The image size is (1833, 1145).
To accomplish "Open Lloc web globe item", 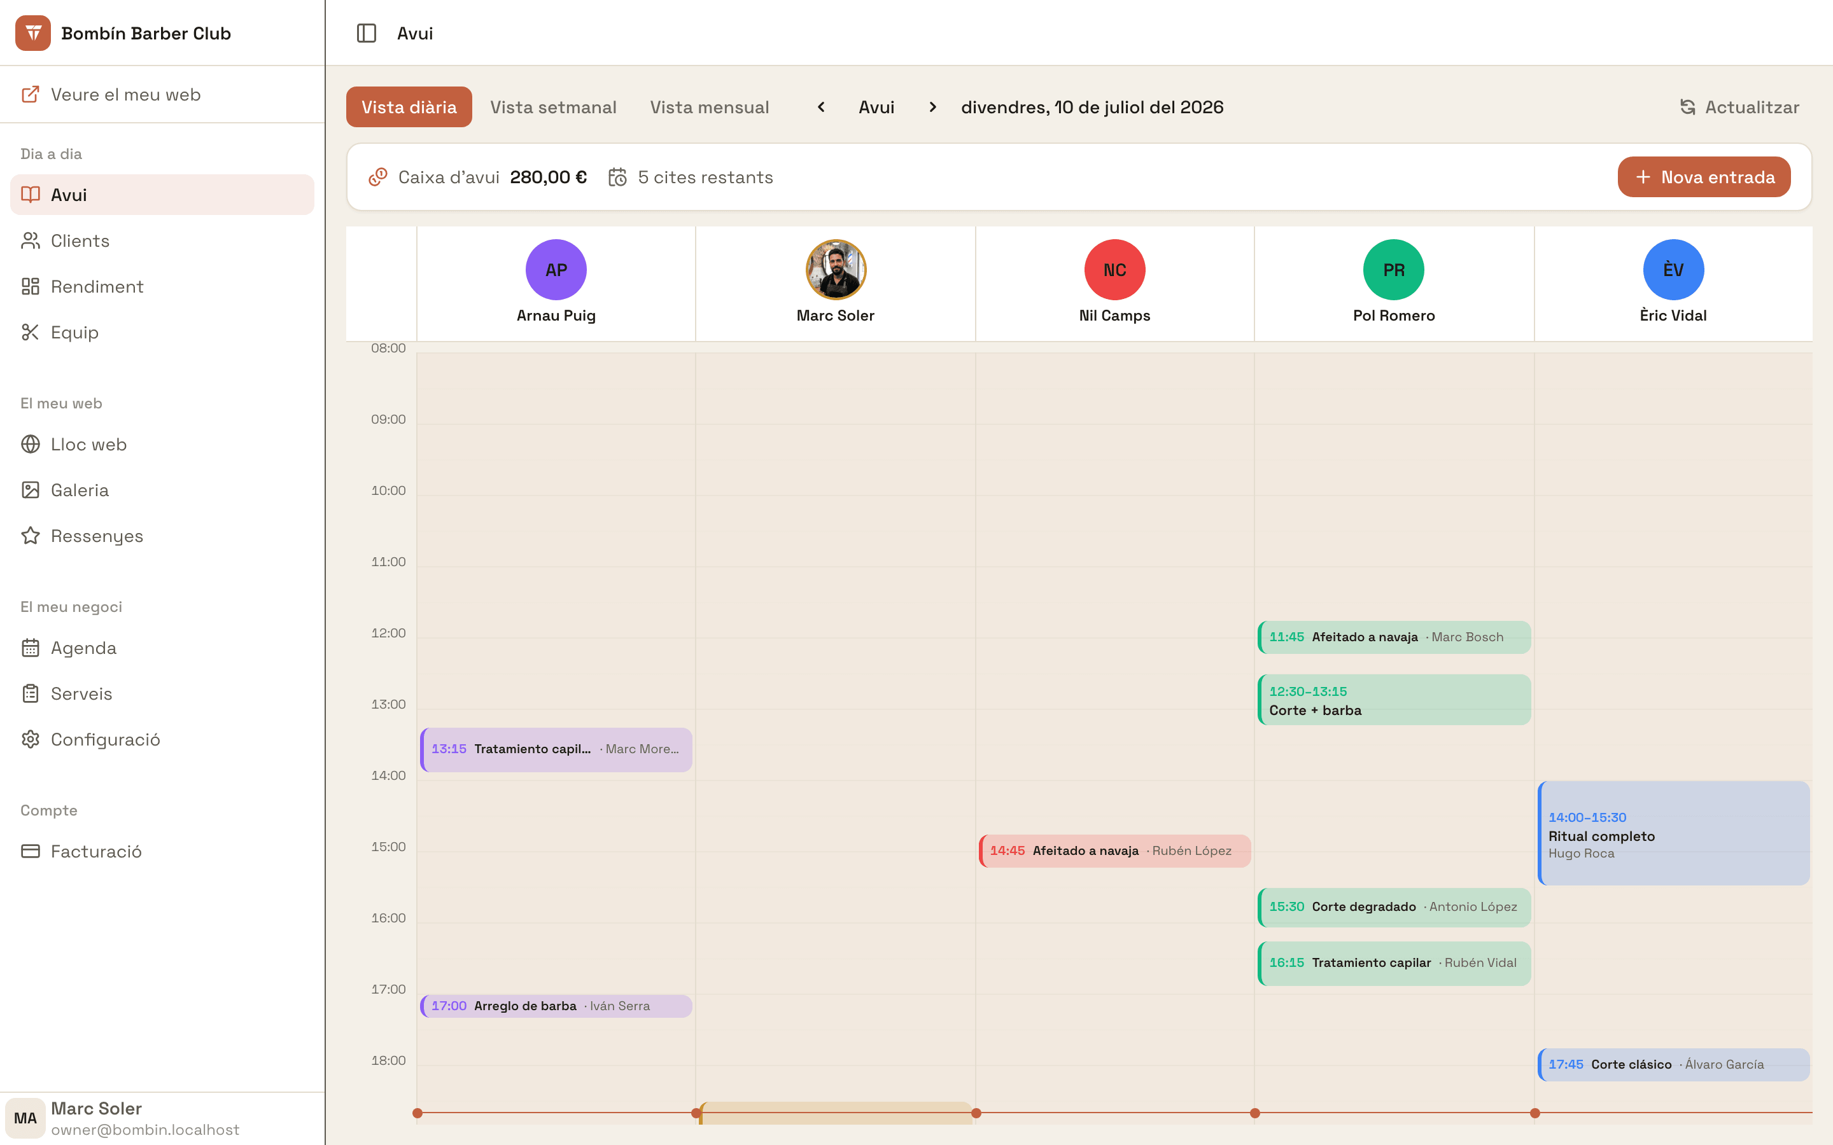I will pyautogui.click(x=162, y=445).
